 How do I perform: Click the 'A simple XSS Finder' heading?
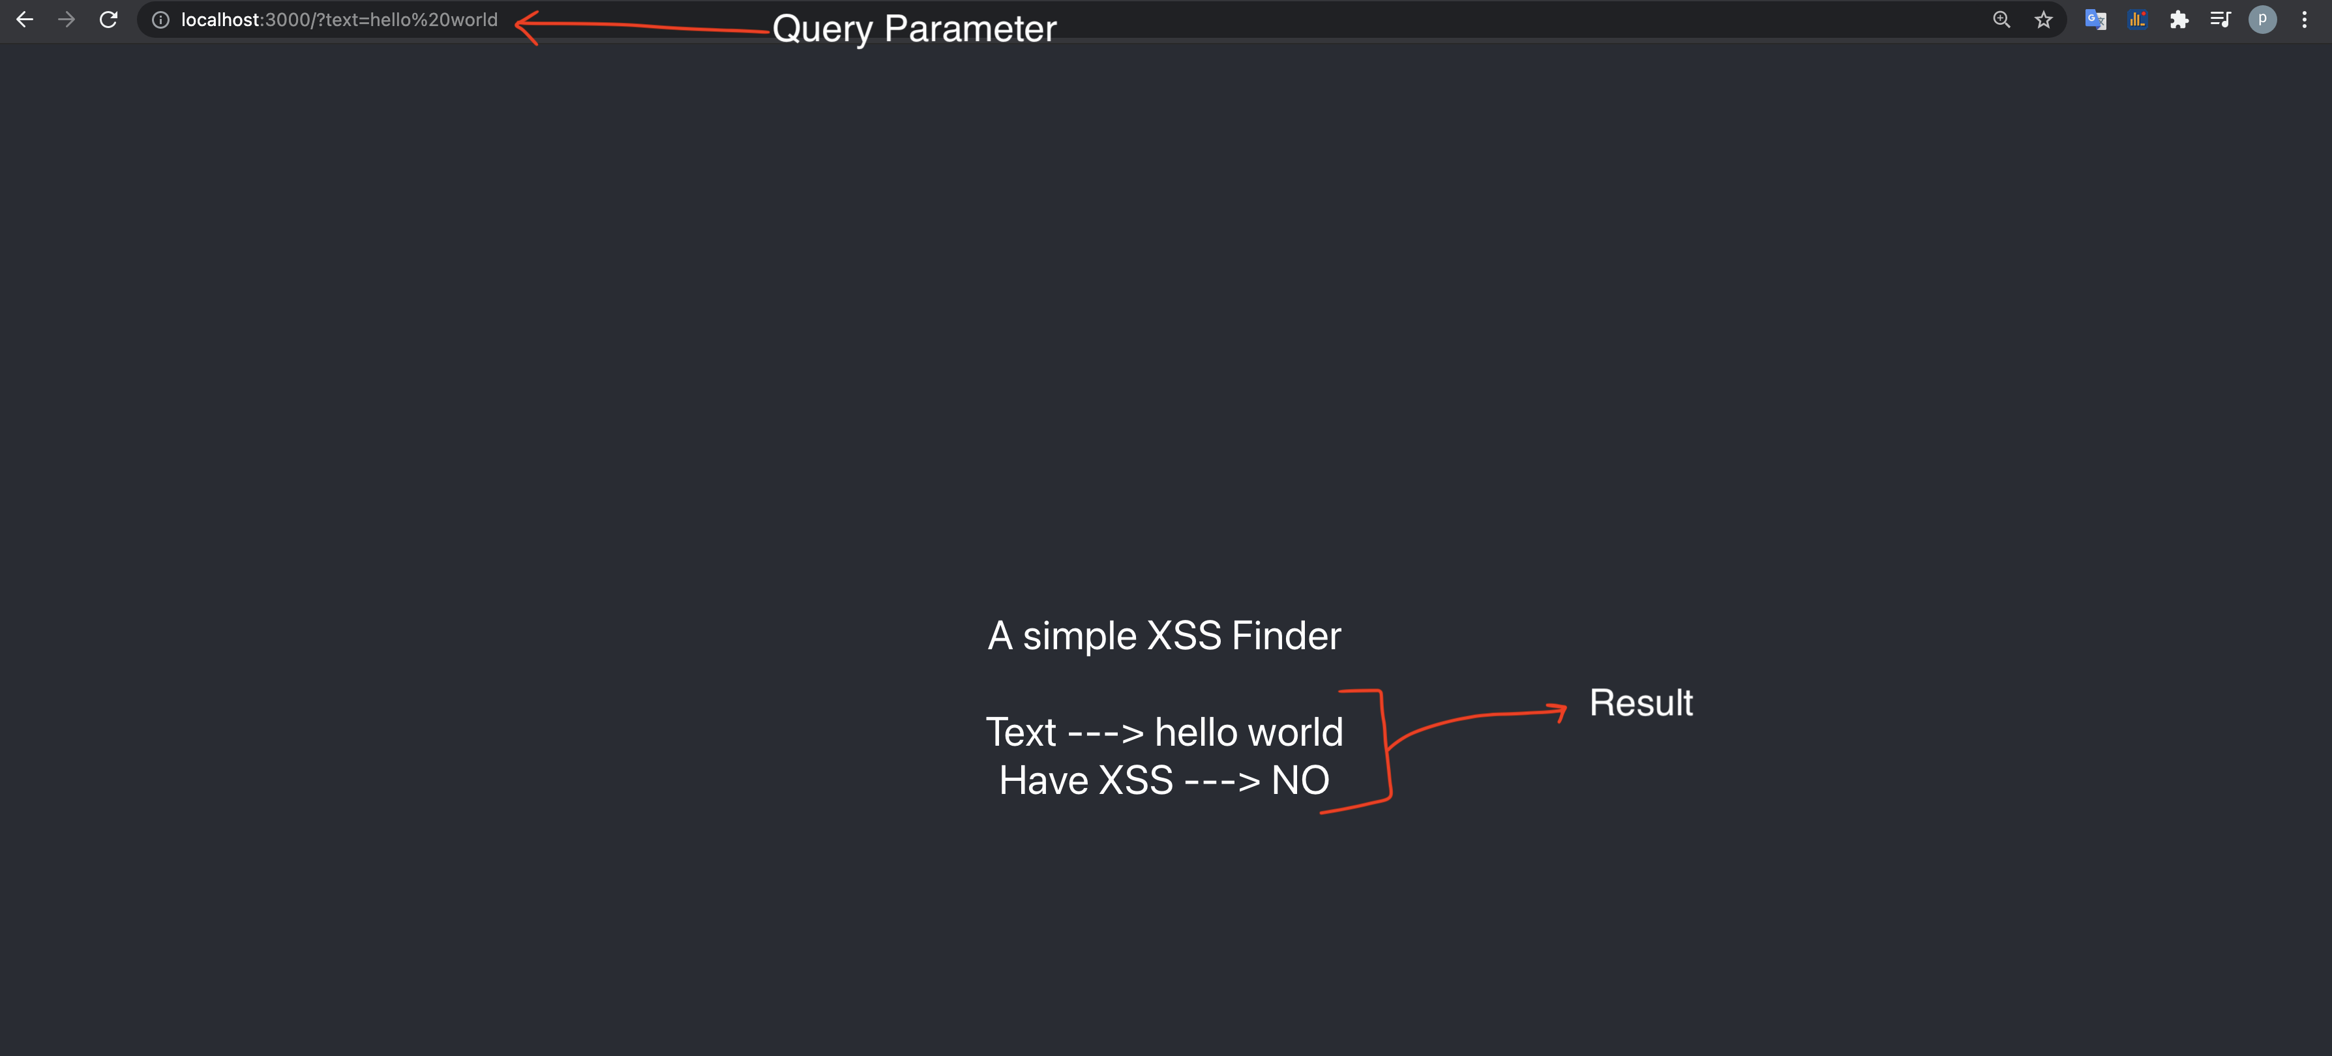tap(1164, 635)
